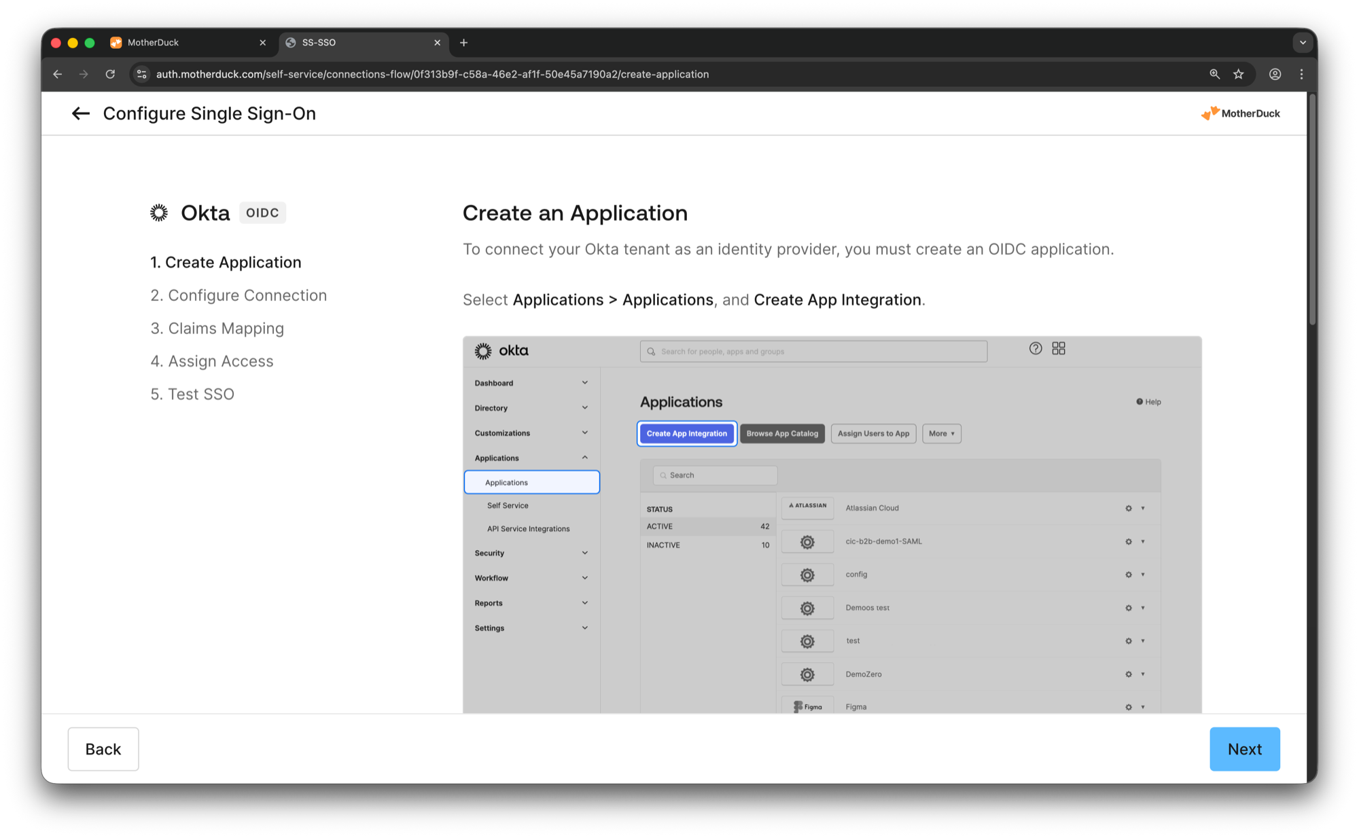Click the Back button
Image resolution: width=1359 pixels, height=838 pixels.
pos(103,748)
